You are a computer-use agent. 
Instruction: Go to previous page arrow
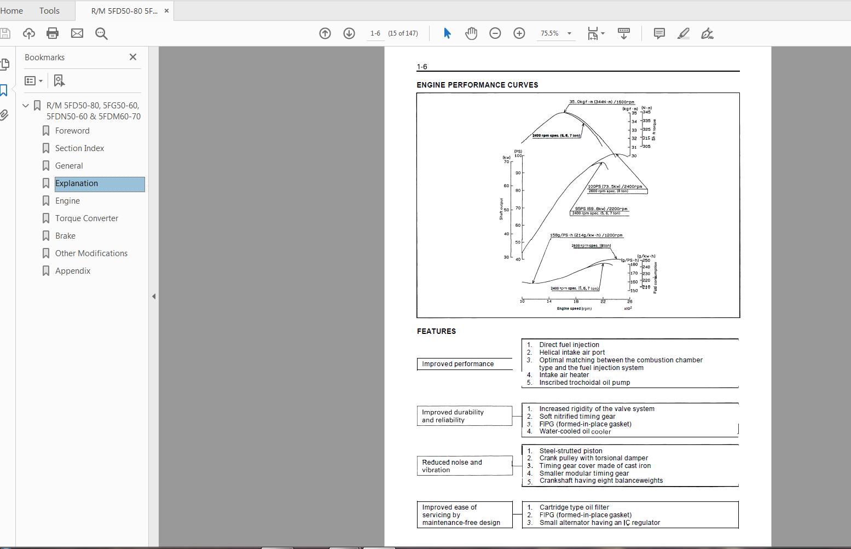[x=325, y=33]
